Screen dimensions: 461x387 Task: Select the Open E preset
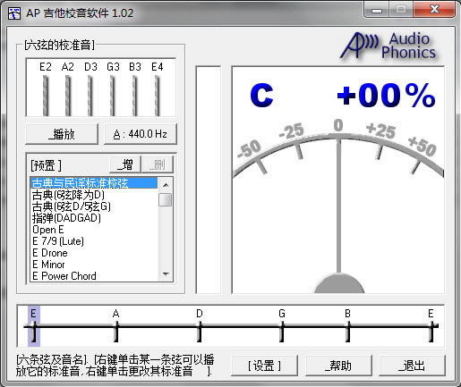point(94,230)
